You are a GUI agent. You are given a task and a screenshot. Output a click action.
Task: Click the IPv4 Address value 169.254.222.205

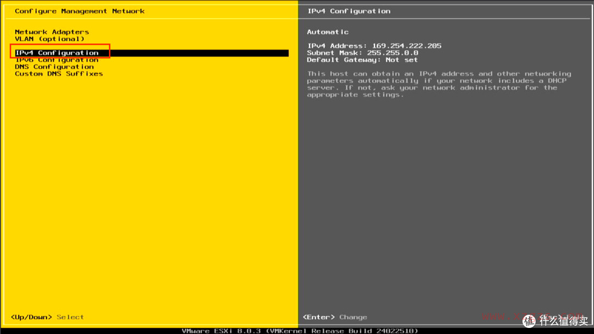406,46
